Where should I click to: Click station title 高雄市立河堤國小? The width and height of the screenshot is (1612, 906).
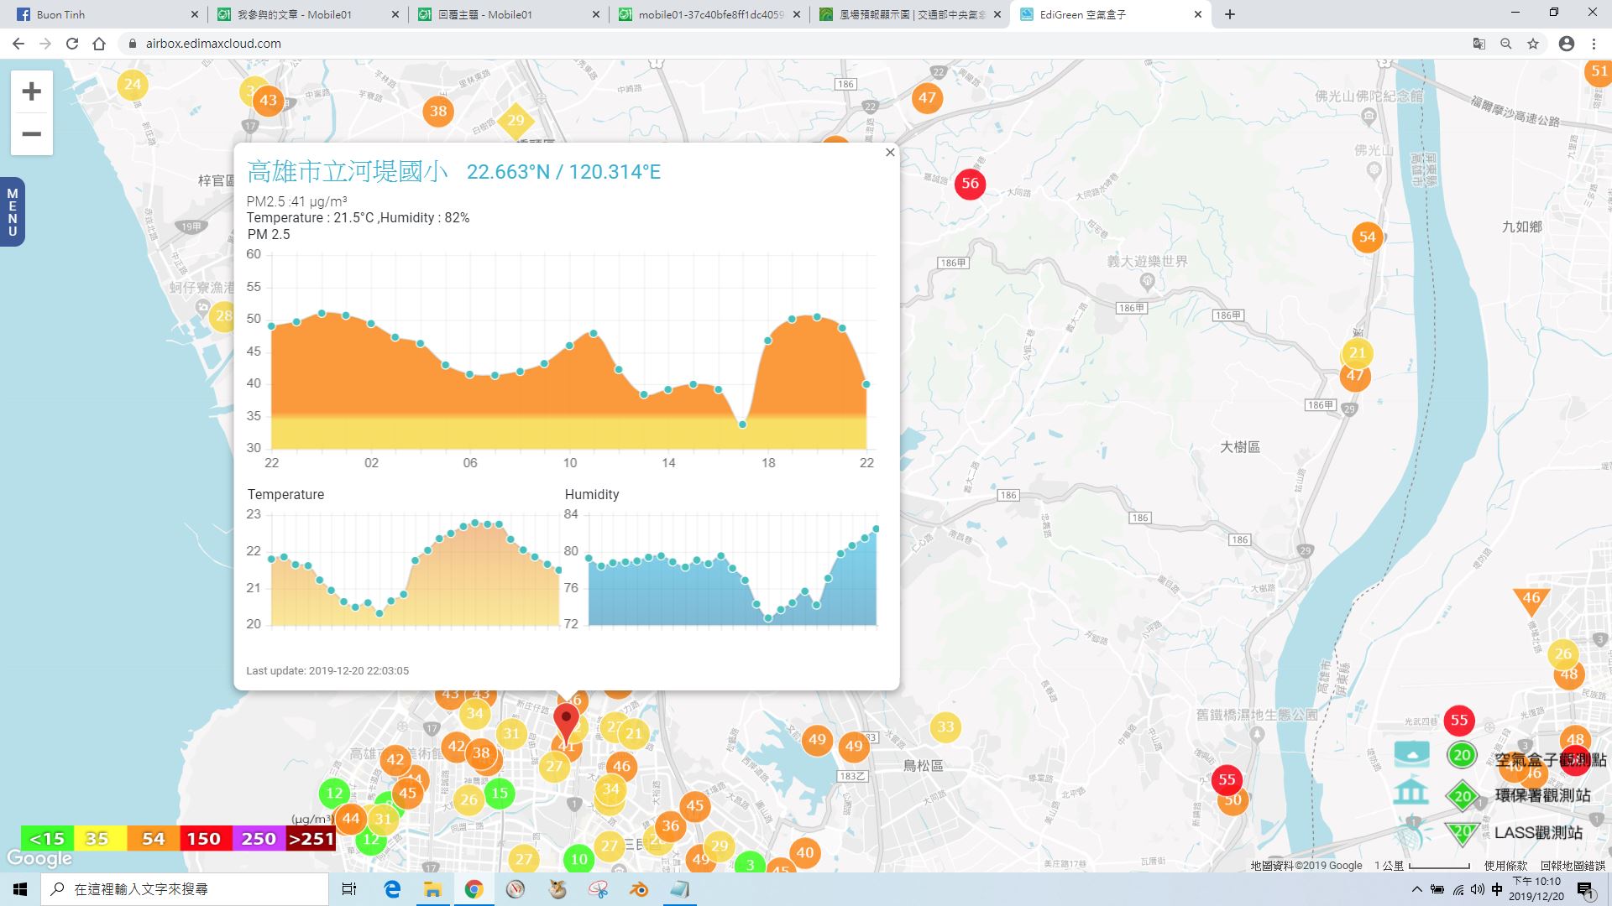(x=348, y=171)
